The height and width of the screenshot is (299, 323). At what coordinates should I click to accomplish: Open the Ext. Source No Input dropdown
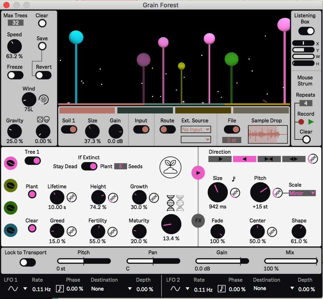click(x=196, y=130)
